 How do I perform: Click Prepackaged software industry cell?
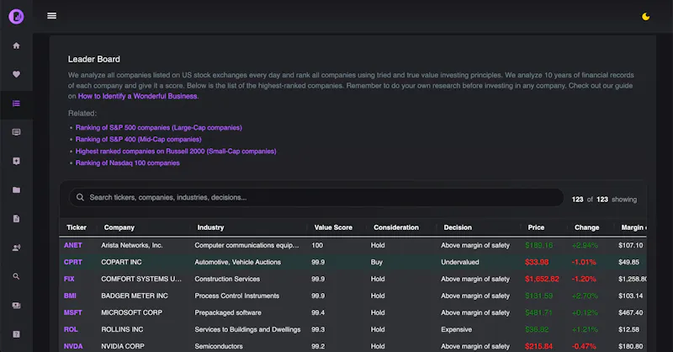click(x=228, y=312)
